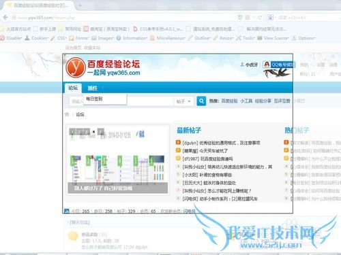Open the Cookies menu on developer toolbar
This screenshot has height=255, width=341.
(x=37, y=38)
